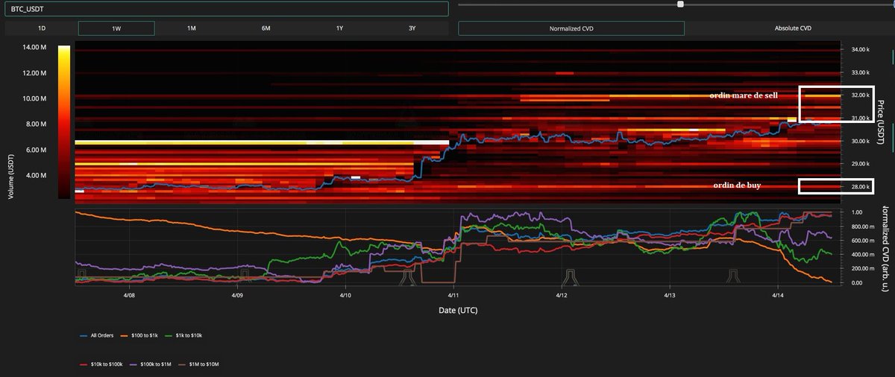895x377 pixels.
Task: Click the 6.00 M volume label
Action: (x=37, y=150)
